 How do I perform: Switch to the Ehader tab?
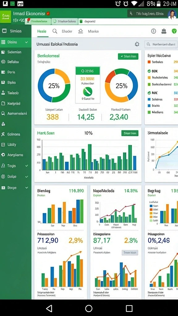[x=67, y=31]
